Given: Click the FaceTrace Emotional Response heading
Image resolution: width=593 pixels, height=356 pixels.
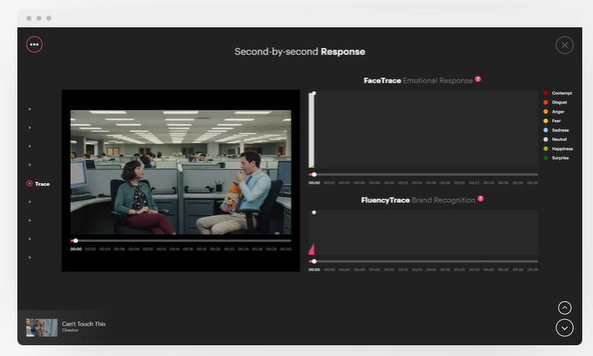Looking at the screenshot, I should coord(418,80).
